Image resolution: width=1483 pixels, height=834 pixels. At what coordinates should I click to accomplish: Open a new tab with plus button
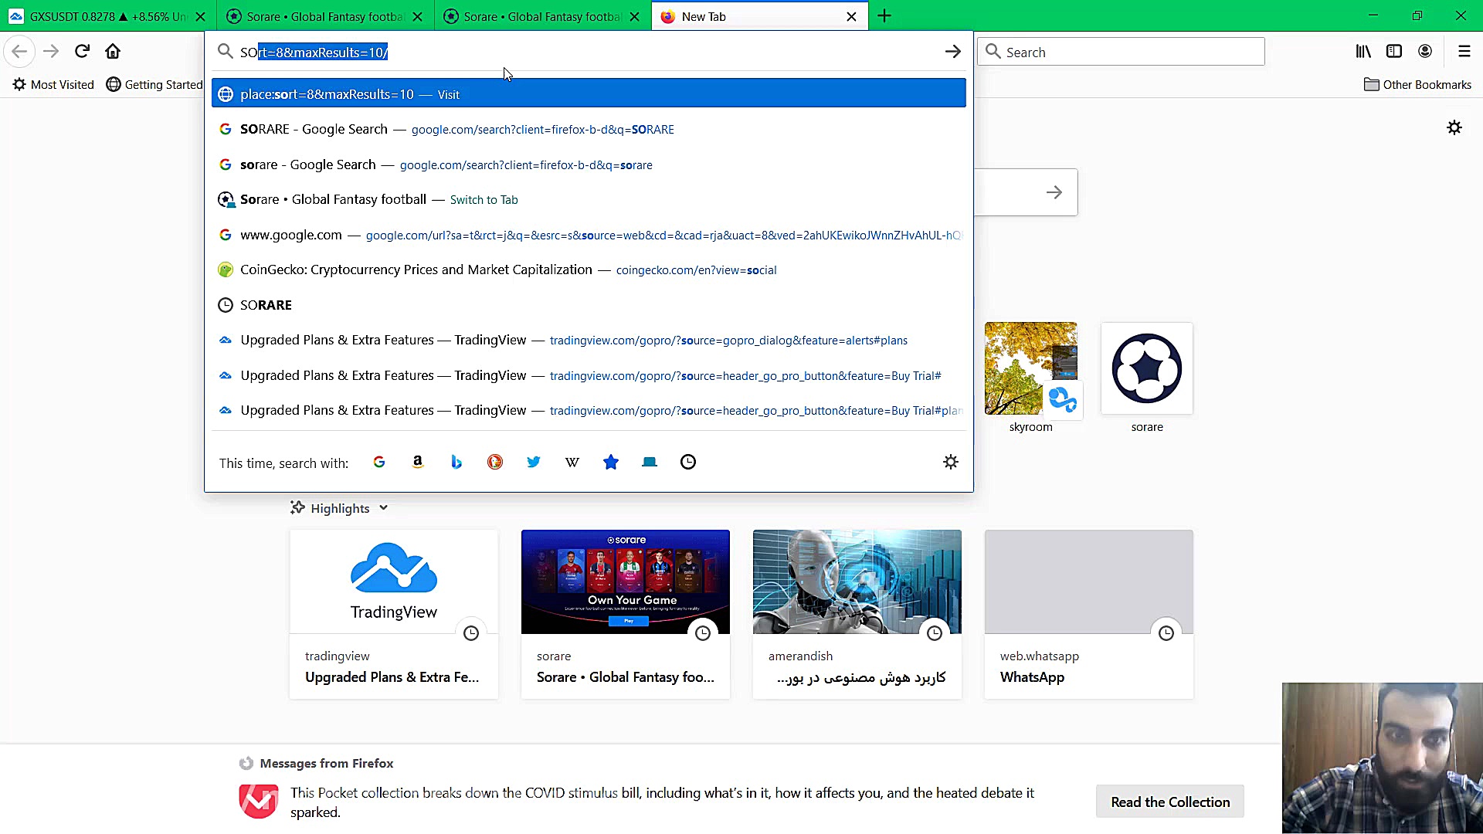884,16
